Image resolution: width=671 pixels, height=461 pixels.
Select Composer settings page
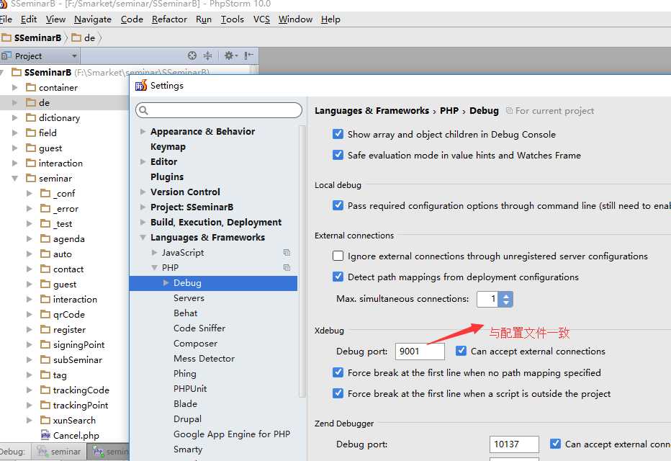coord(195,344)
